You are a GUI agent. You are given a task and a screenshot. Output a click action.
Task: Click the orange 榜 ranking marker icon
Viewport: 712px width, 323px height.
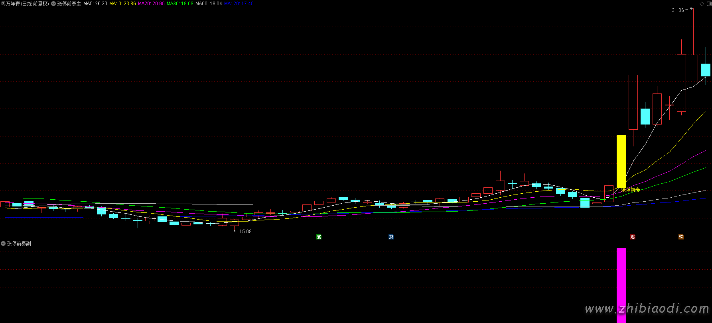[681, 237]
